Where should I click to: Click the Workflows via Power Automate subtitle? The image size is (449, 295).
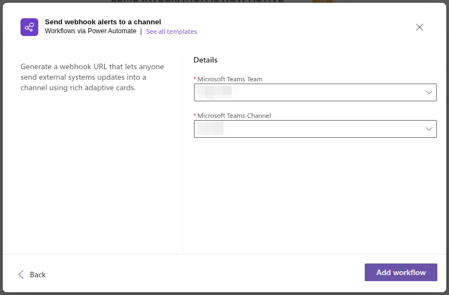90,32
